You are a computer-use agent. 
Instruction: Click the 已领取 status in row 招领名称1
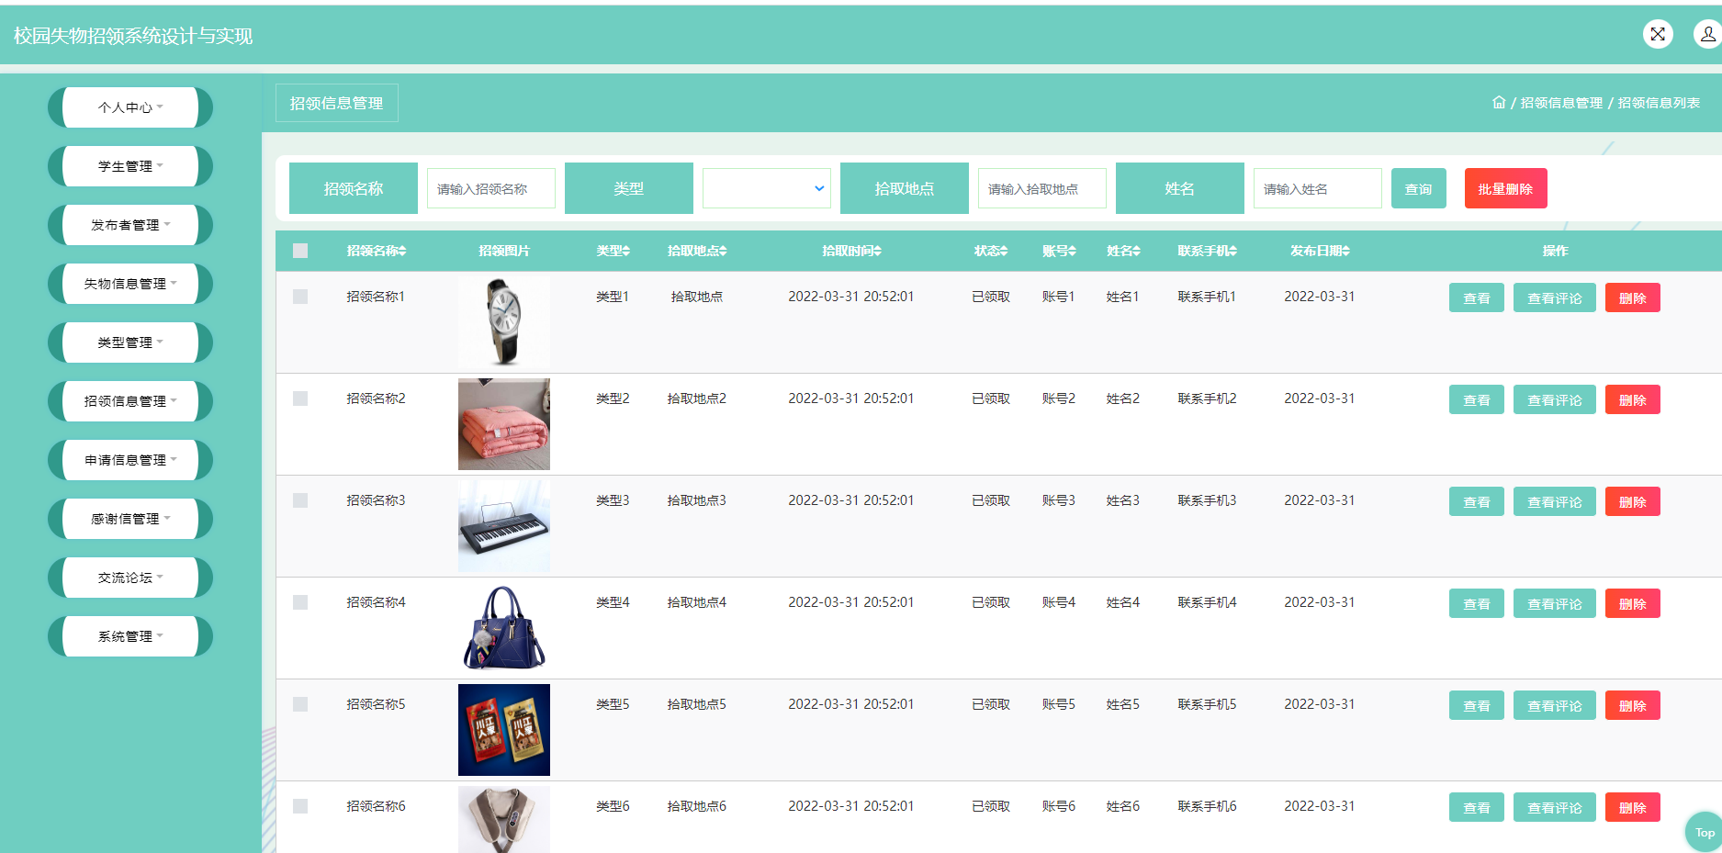(991, 297)
